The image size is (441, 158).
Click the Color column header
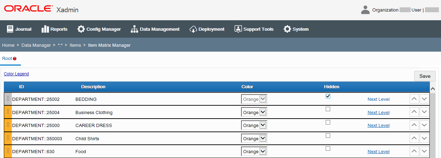tap(247, 86)
